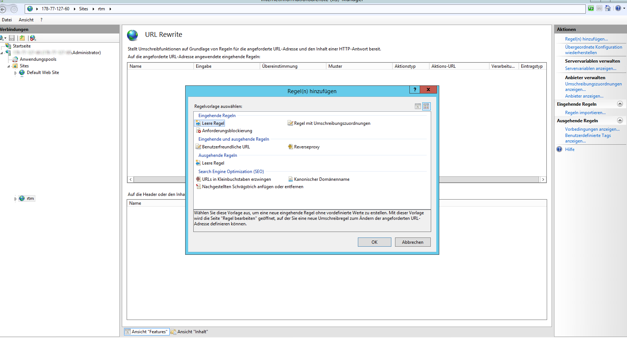Choose URLs in Kleinbuchstaben erzwingen template
Image resolution: width=627 pixels, height=338 pixels.
(236, 179)
